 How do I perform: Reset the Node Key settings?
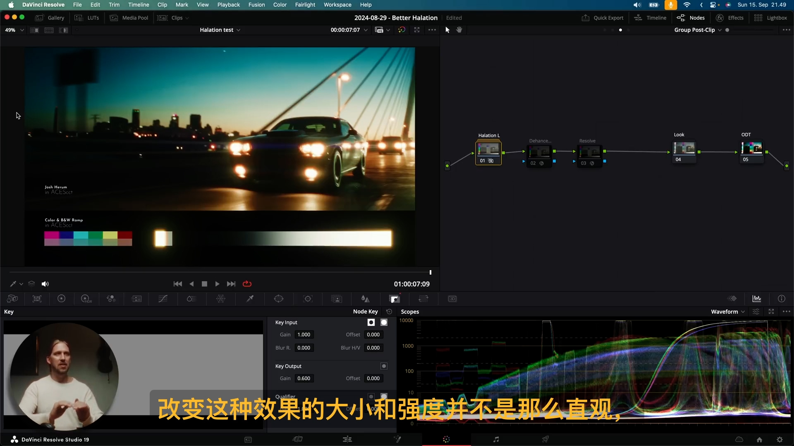pos(389,312)
